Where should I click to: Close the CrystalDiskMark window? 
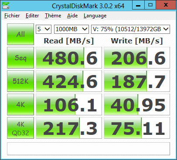coord(166,5)
